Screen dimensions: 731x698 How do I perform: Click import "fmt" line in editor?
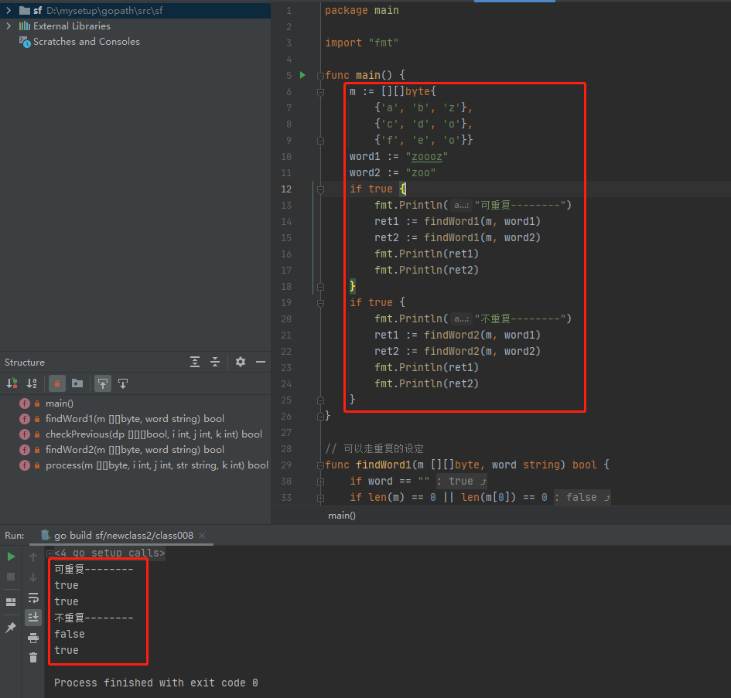[362, 43]
